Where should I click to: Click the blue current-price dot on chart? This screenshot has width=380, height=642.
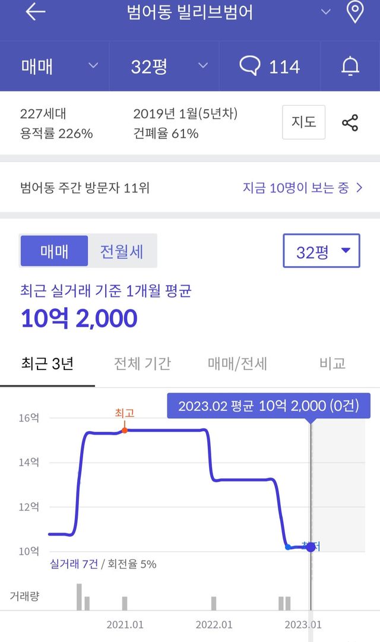tap(310, 546)
